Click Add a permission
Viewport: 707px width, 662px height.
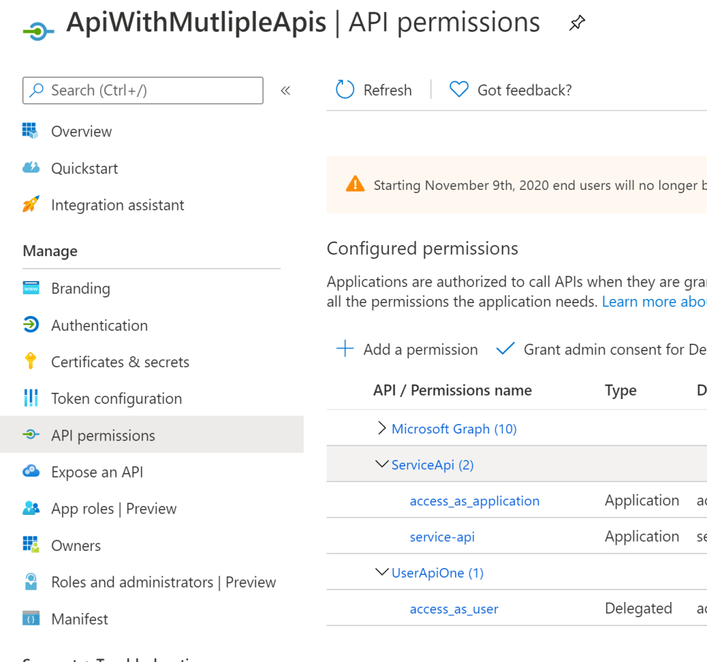tap(420, 349)
